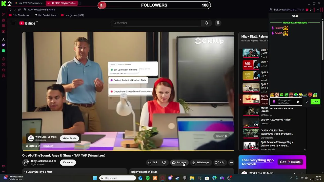Play the Djalil Money Money 4:07 thumbnail
This screenshot has height=182, width=324.
251,65
